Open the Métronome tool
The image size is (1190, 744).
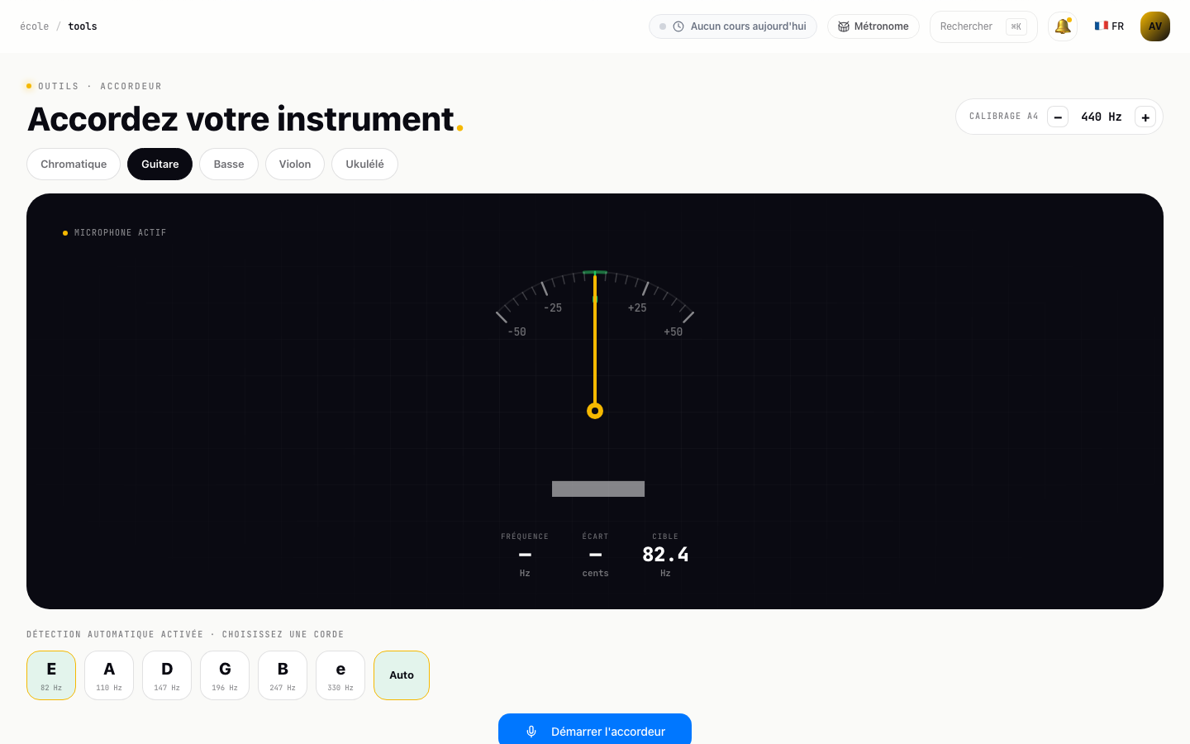tap(873, 26)
